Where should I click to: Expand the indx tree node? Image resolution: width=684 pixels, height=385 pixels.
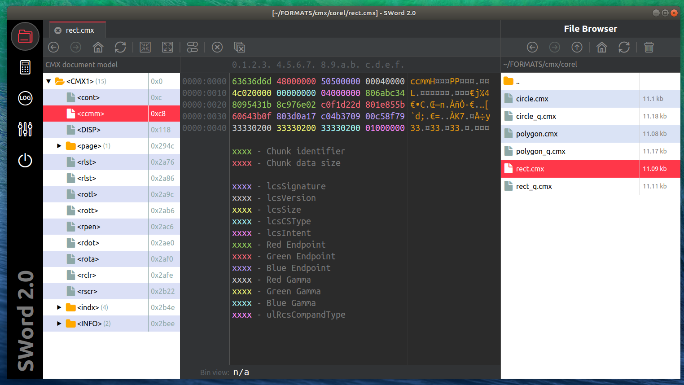[x=59, y=307]
